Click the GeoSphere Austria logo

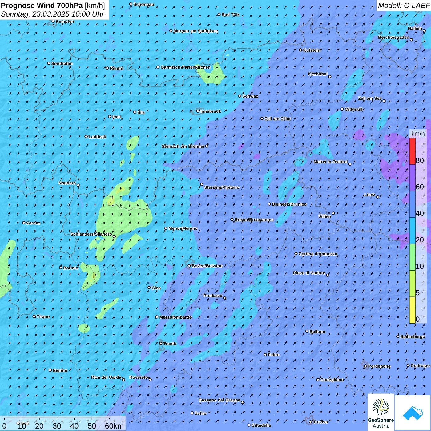[x=381, y=413]
